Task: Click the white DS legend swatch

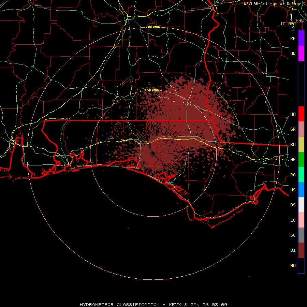Action: pyautogui.click(x=301, y=205)
